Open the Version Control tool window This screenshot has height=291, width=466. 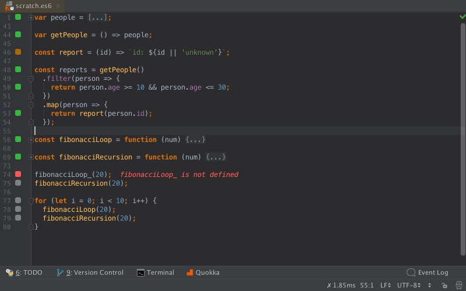pyautogui.click(x=90, y=272)
